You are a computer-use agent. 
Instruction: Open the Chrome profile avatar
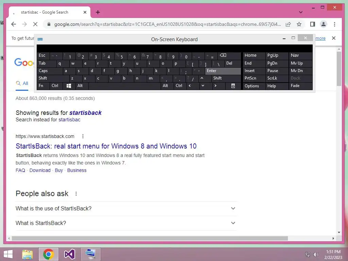click(x=324, y=24)
